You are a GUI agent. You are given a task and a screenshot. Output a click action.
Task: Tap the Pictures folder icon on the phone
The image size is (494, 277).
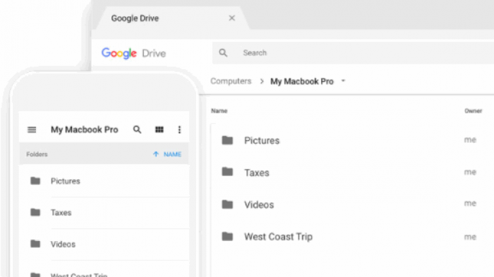pyautogui.click(x=35, y=181)
